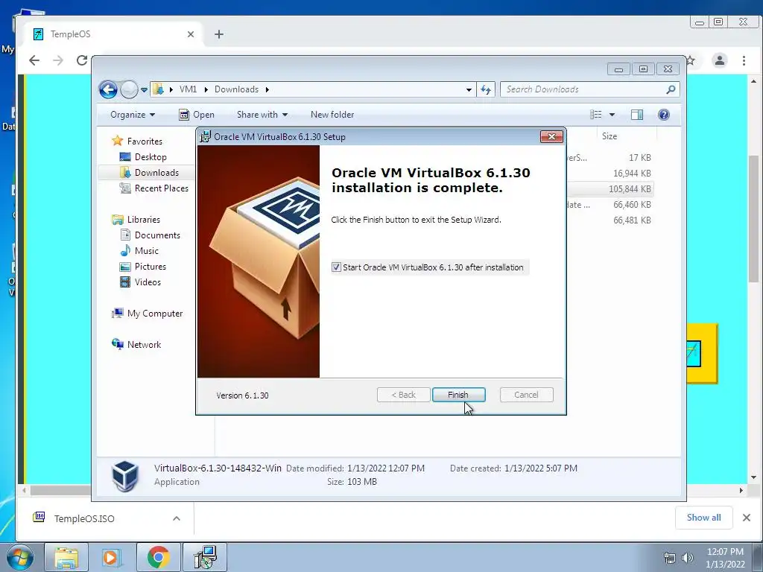Toggle the Explorer preview pane

coord(637,115)
